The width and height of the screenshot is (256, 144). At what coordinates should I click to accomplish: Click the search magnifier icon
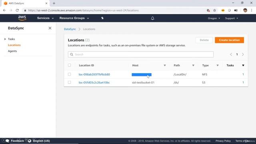coord(72,54)
